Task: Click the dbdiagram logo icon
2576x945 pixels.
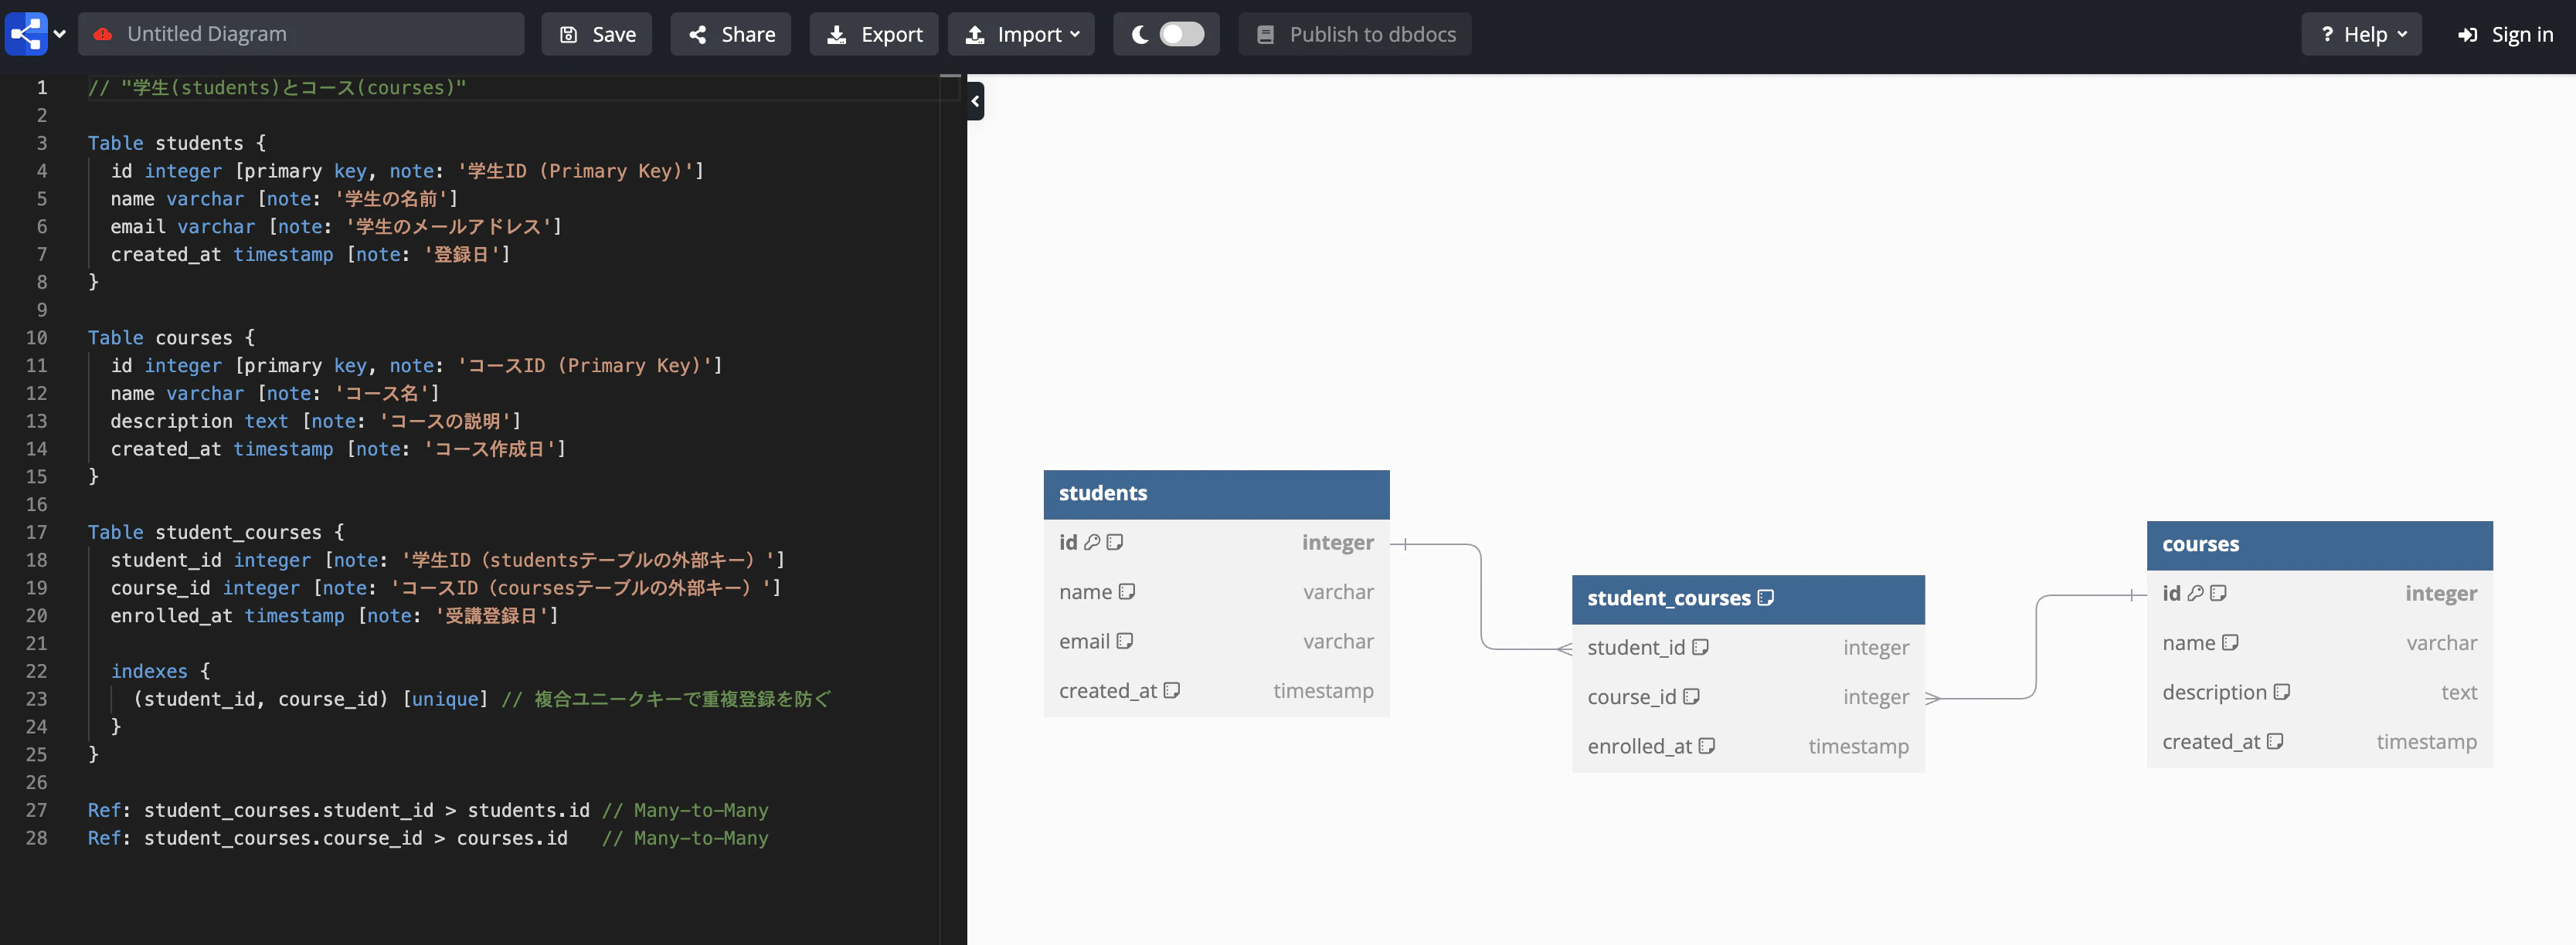Action: click(26, 34)
